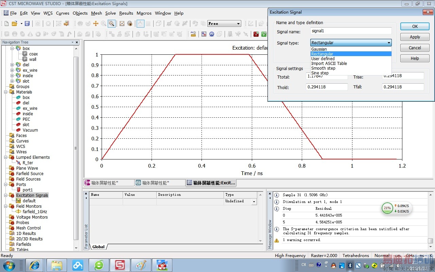Select the Pan (move arrows) view tool
Screen dimensions: 435x272
click(96, 23)
